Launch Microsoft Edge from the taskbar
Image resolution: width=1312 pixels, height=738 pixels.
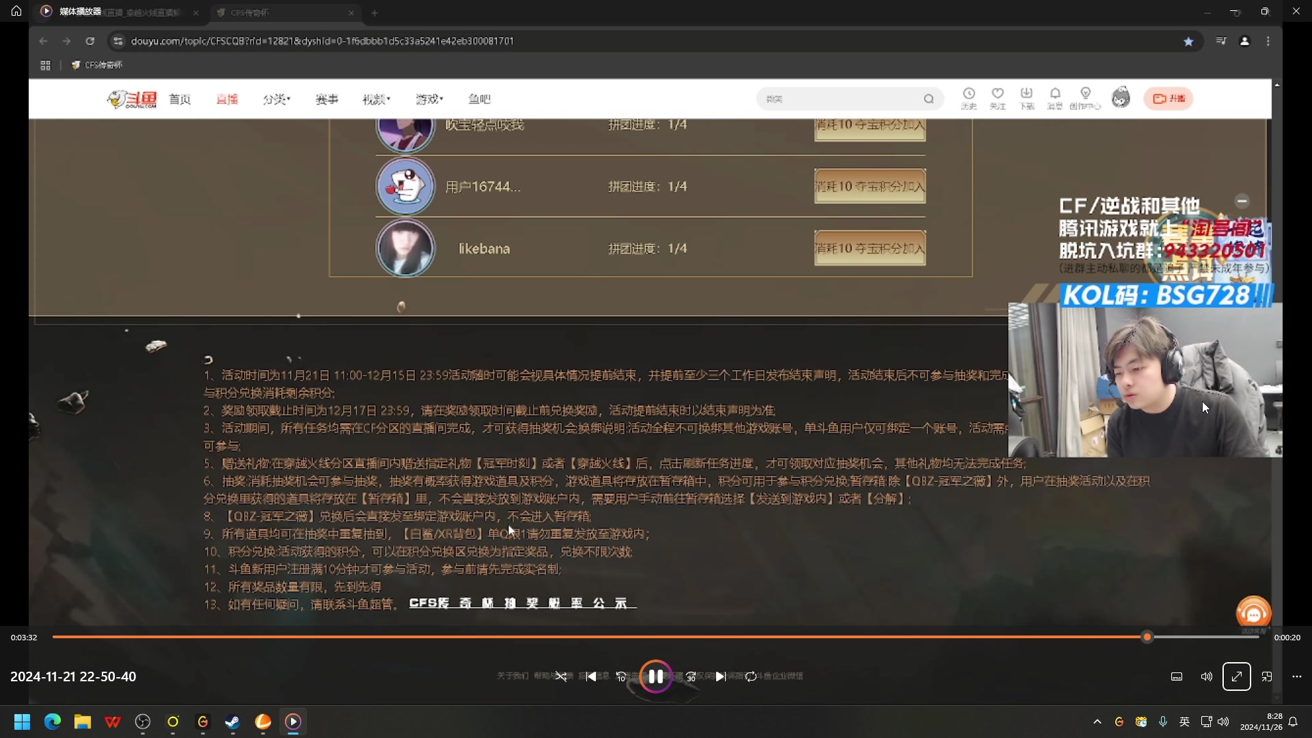coord(53,722)
